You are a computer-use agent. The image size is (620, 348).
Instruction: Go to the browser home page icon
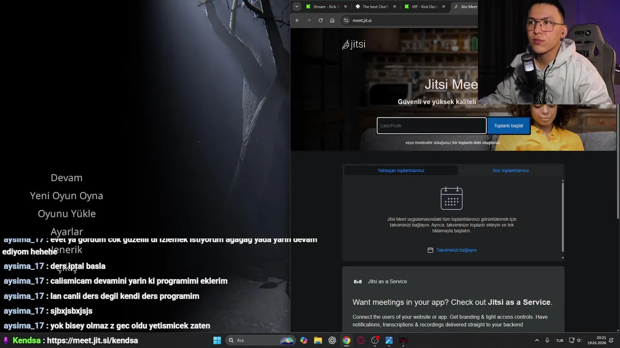tap(332, 20)
